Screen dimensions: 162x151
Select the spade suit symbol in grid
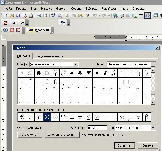tap(72, 73)
